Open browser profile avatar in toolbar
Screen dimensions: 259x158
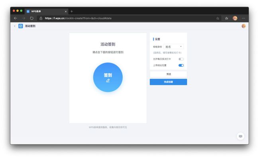(235, 18)
